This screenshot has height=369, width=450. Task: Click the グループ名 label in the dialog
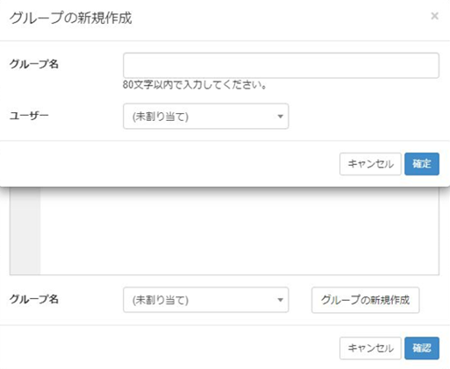pyautogui.click(x=34, y=64)
